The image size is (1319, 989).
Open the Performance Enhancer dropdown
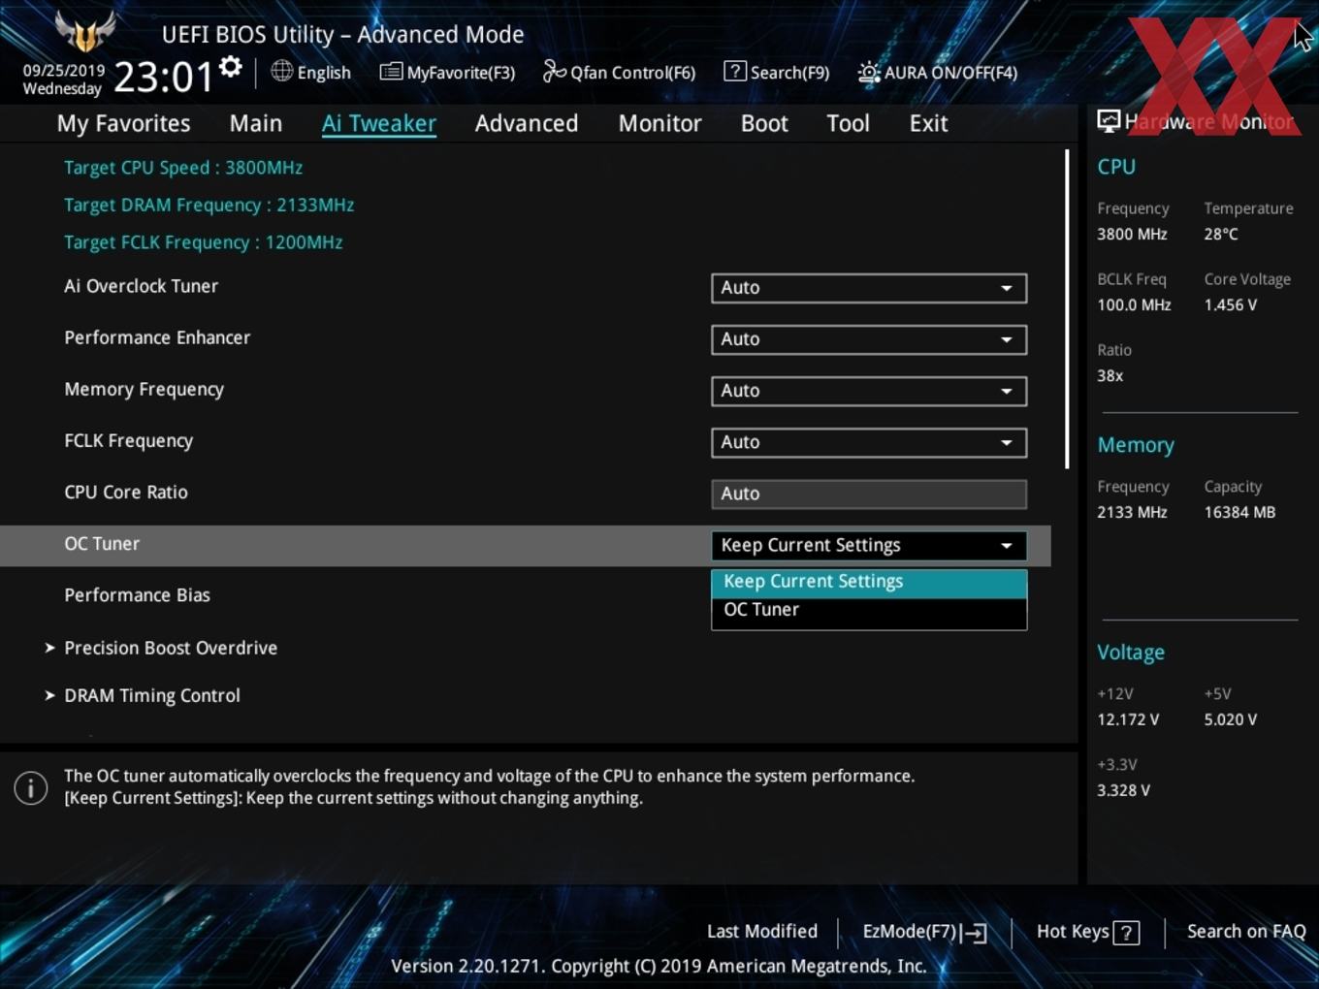869,339
